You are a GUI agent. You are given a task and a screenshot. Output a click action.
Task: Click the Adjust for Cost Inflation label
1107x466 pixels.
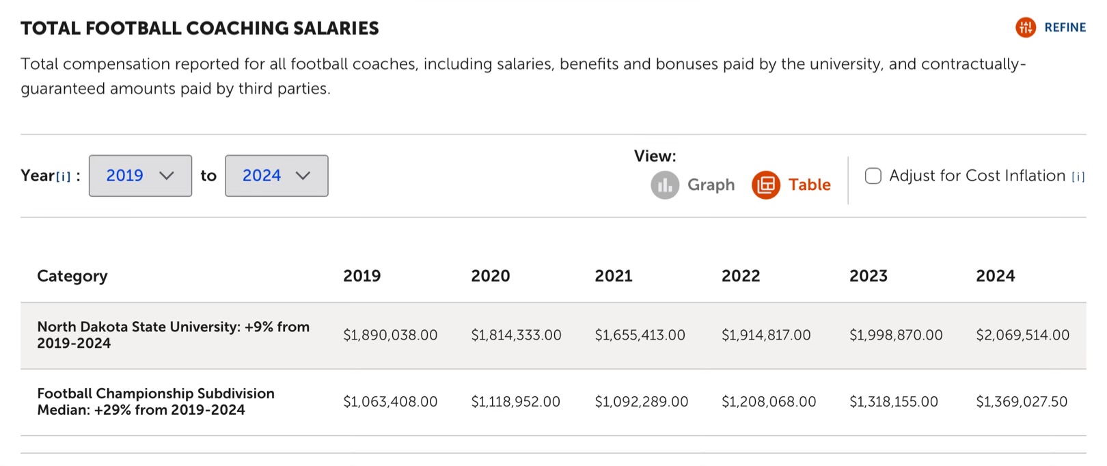pos(976,176)
